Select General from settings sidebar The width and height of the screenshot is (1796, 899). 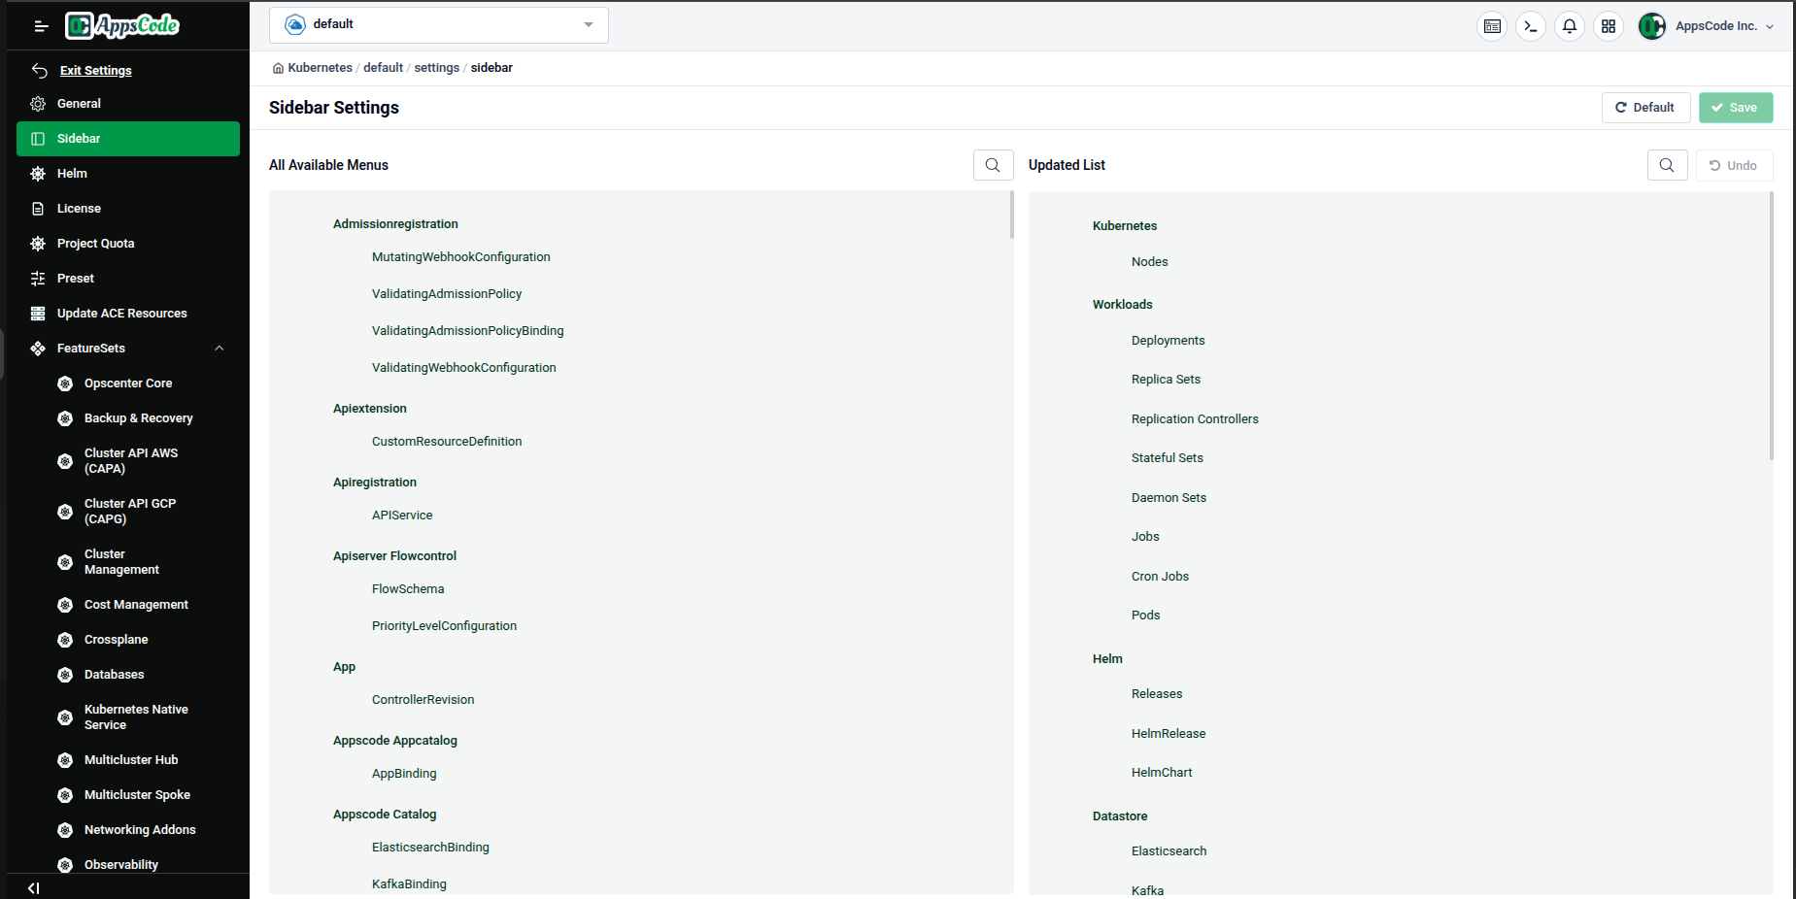pos(79,103)
